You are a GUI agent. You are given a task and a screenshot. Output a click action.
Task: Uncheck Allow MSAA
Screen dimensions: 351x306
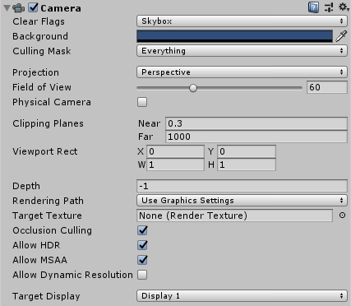[142, 260]
